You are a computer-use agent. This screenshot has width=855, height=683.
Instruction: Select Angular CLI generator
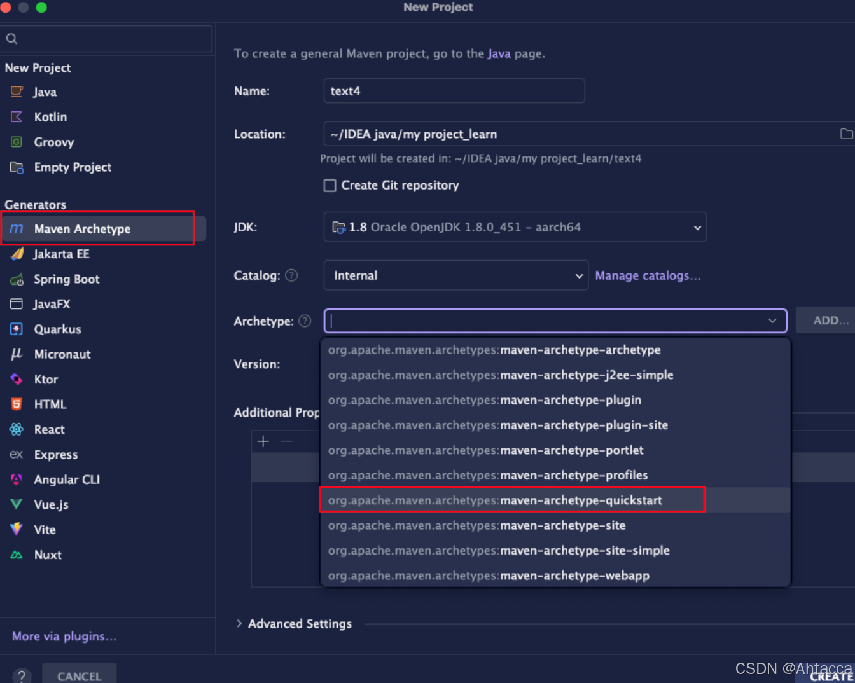point(103,479)
